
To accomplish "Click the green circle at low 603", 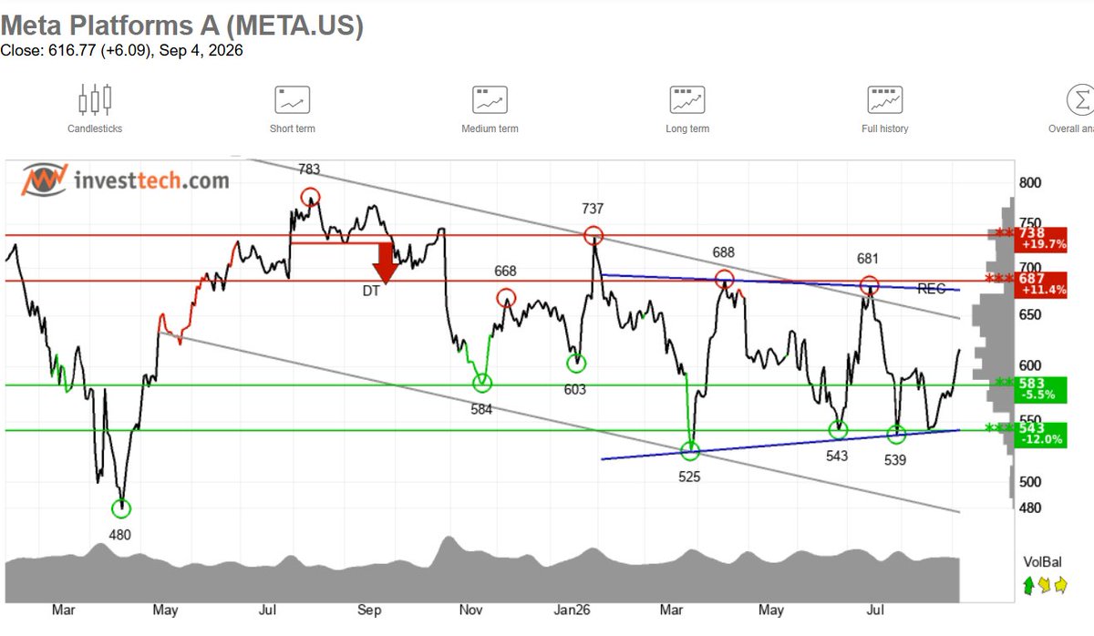I will point(576,364).
